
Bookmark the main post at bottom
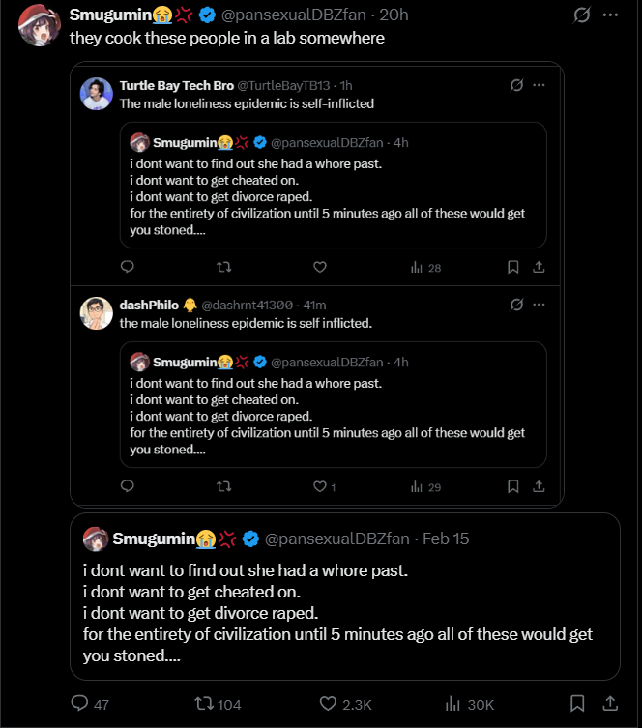(577, 704)
